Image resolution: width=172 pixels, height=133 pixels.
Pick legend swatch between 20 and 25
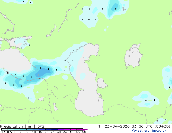point(49,129)
